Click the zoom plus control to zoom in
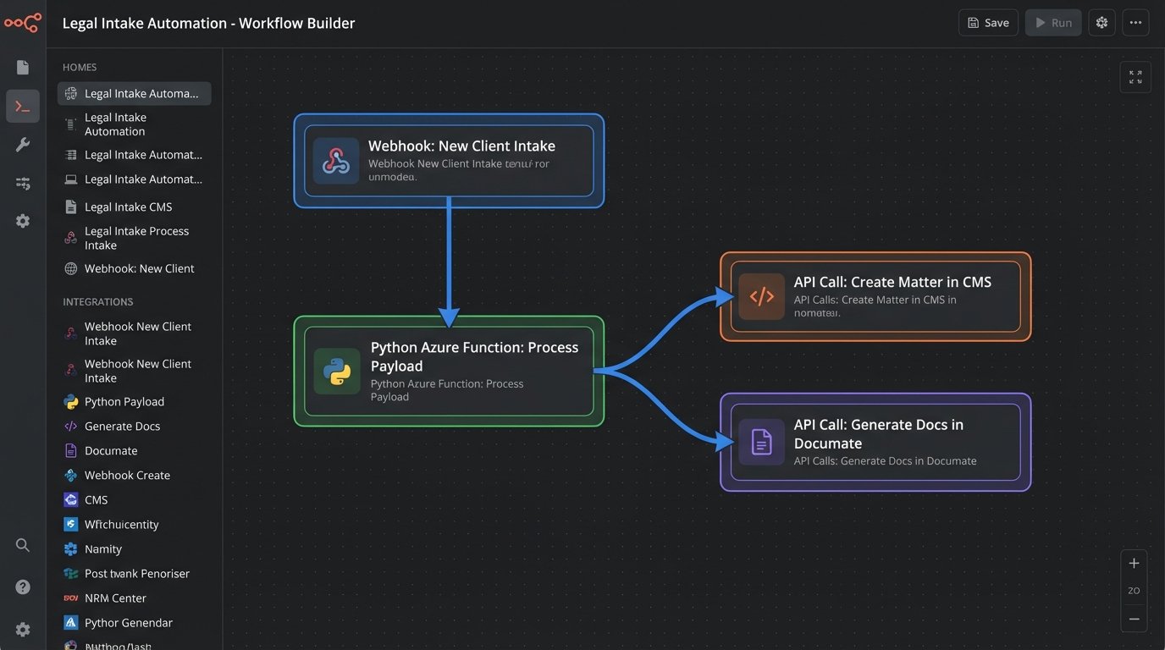Viewport: 1165px width, 650px height. (x=1134, y=562)
